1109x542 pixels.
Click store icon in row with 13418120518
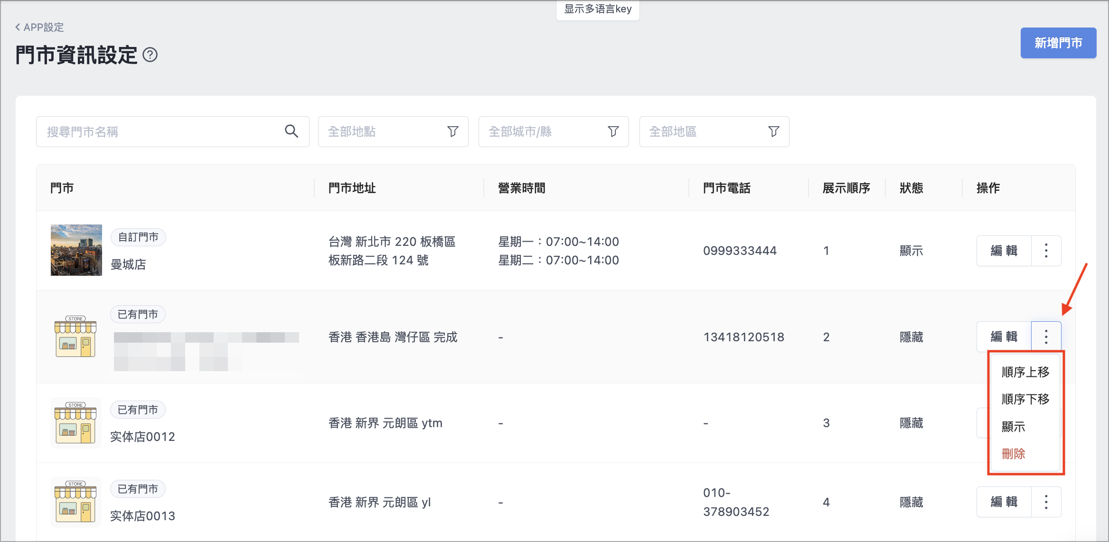[x=76, y=336]
